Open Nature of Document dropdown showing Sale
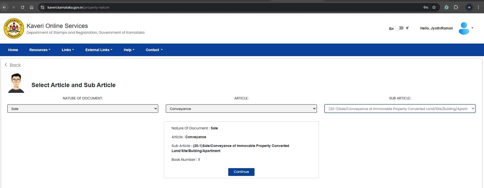Image resolution: width=484 pixels, height=188 pixels. click(83, 109)
